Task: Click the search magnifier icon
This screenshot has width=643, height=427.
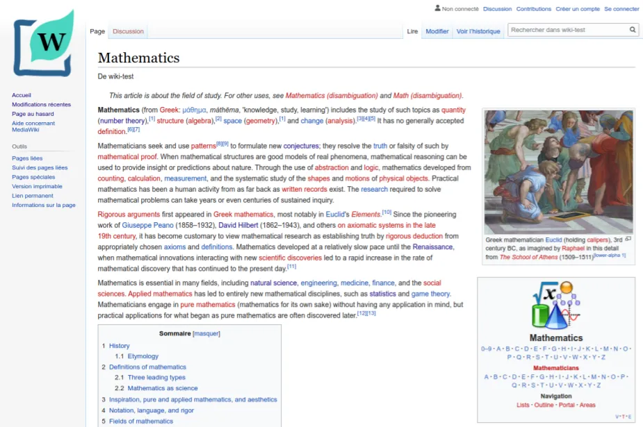Action: coord(633,30)
